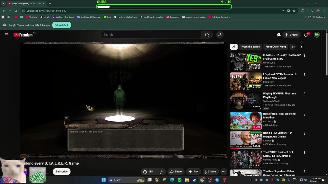Screen dimensions: 328x184
Task: Like the video showing 19K
Action: pos(148,171)
